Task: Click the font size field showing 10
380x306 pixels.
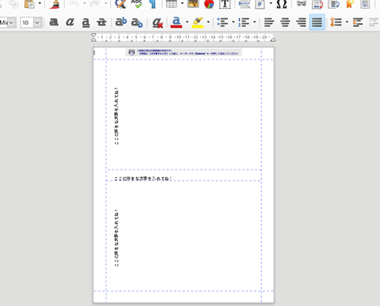Action: (x=27, y=23)
